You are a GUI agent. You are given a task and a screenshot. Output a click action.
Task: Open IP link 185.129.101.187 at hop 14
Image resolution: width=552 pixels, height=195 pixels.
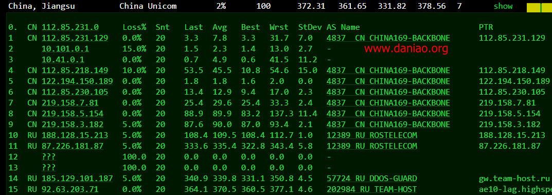click(x=78, y=179)
